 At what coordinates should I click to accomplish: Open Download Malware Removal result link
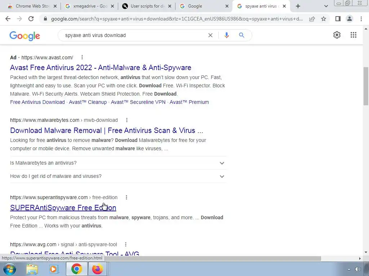[106, 130]
